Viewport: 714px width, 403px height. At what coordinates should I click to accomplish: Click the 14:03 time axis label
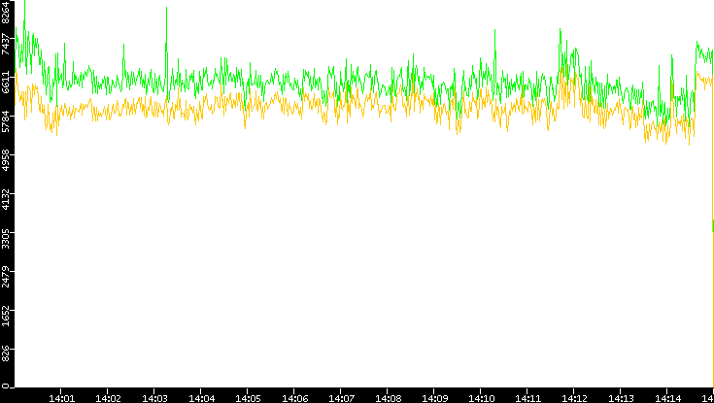click(154, 398)
